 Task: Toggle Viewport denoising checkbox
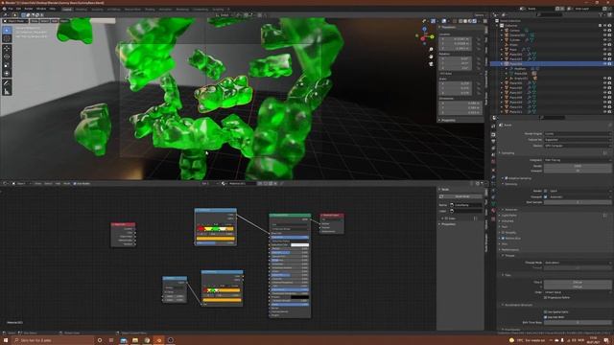click(546, 196)
